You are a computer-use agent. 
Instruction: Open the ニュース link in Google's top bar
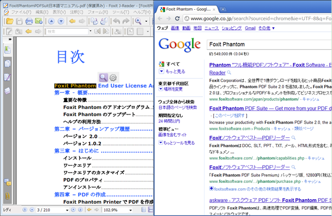point(212,28)
